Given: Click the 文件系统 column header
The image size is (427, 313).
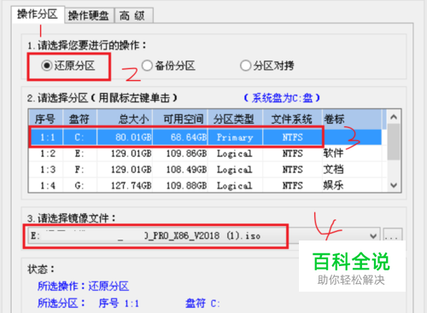Looking at the screenshot, I should [292, 119].
